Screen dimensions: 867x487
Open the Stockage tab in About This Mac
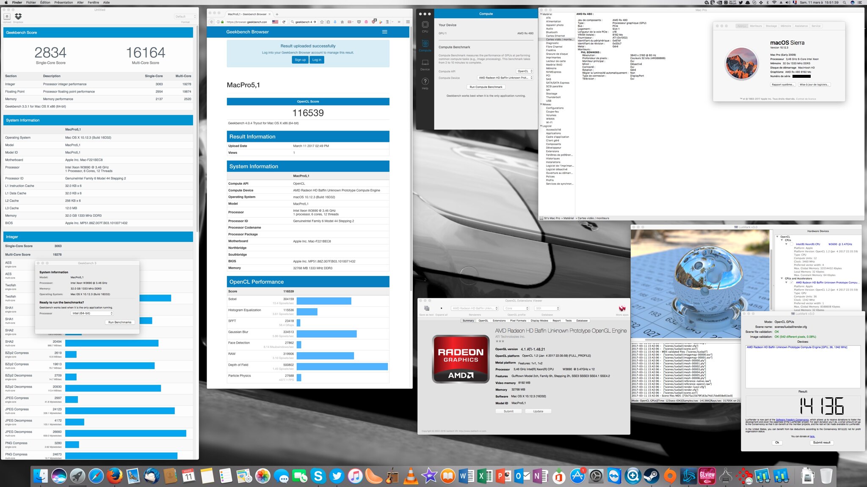(x=771, y=26)
